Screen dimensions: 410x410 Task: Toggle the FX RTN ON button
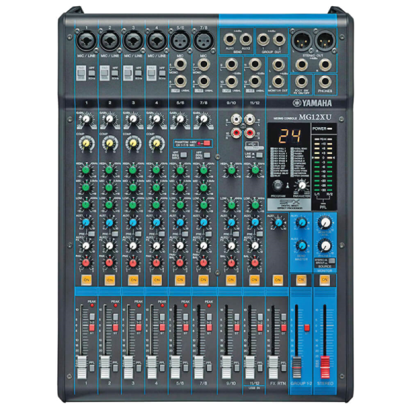[277, 280]
